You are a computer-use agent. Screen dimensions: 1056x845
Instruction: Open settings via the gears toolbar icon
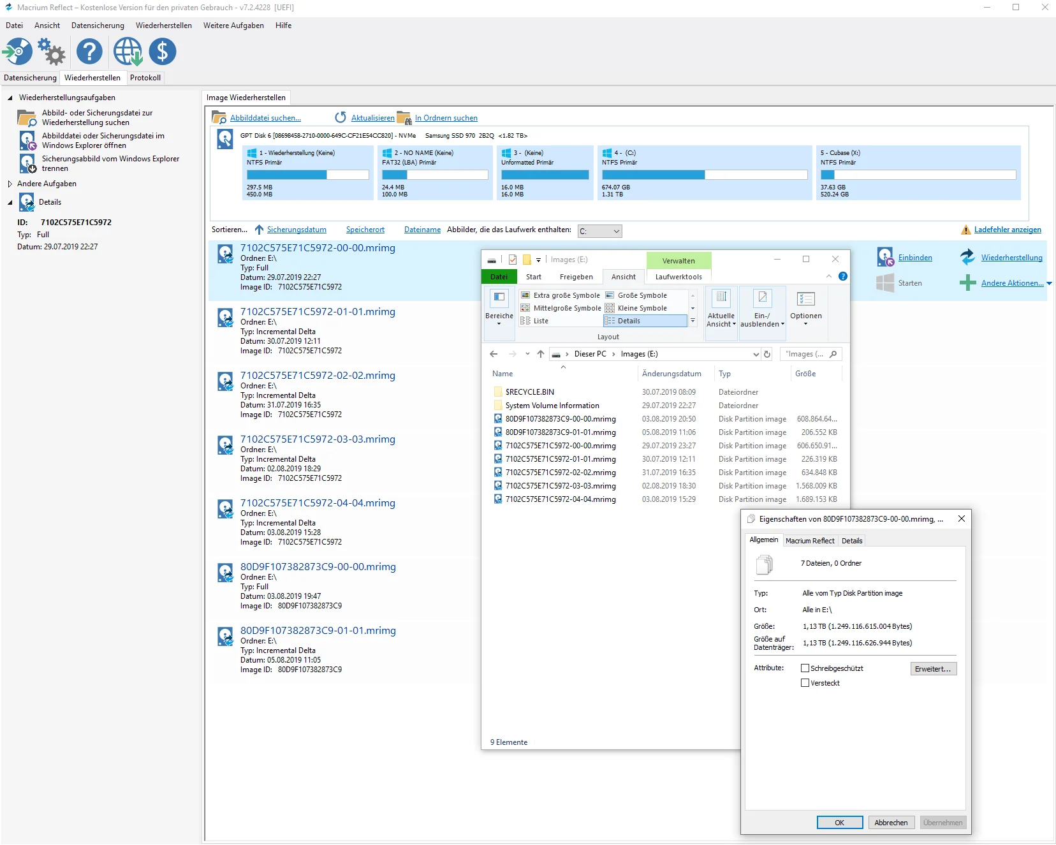tap(52, 52)
